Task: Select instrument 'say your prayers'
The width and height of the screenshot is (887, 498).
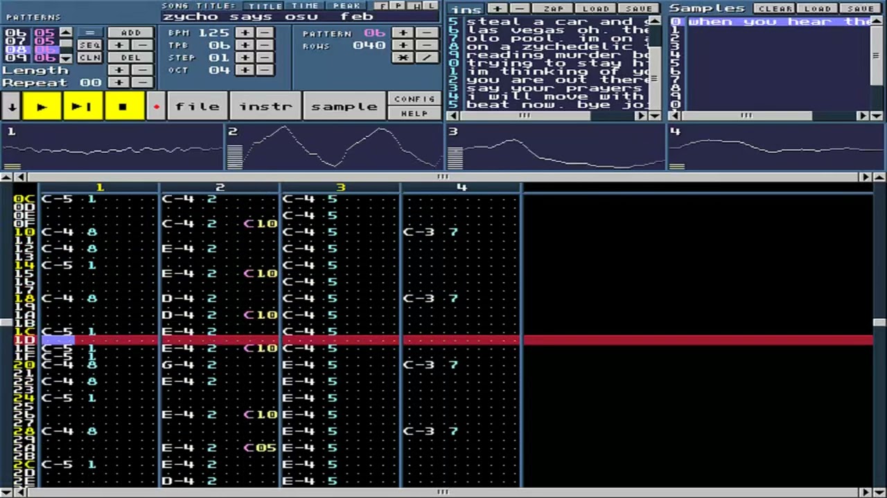Action: tap(558, 88)
